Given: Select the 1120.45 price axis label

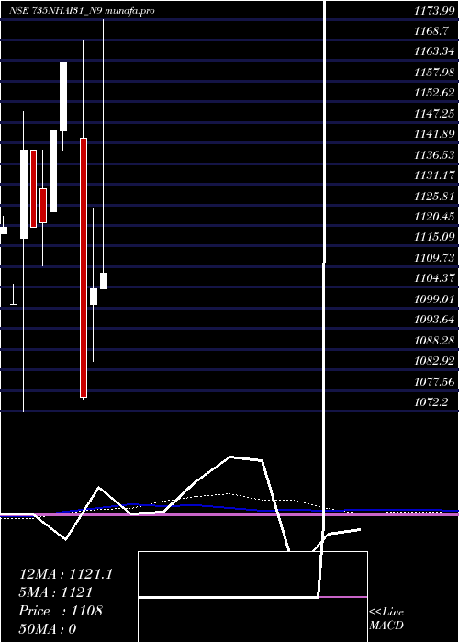Looking at the screenshot, I should click(x=434, y=217).
